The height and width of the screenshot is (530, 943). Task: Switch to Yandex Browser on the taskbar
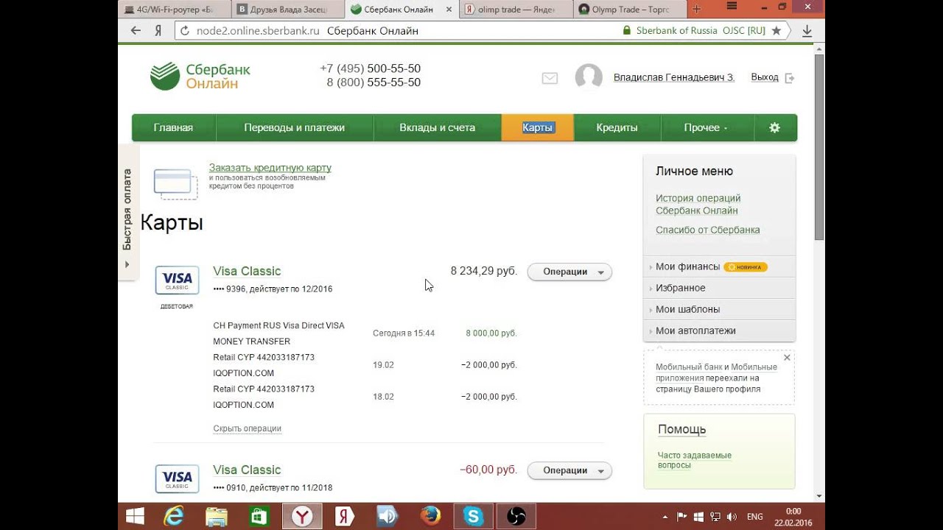click(302, 517)
